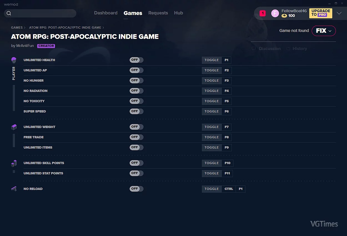Open the Hub tab
The image size is (347, 236).
point(178,13)
